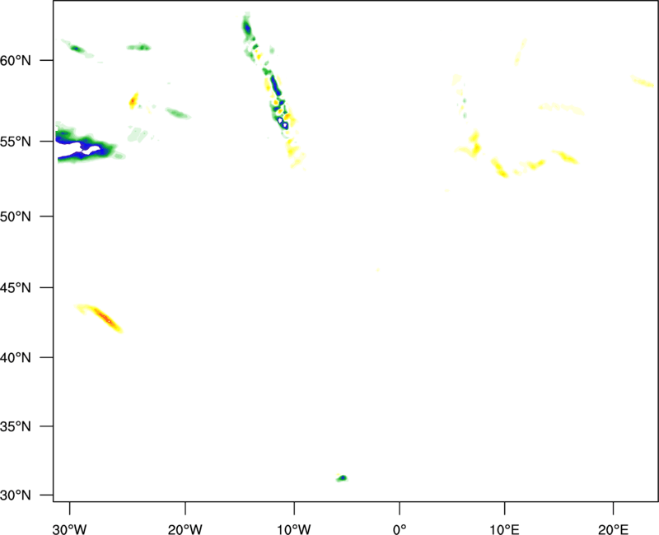659x535 pixels.
Task: Click the 20°W longitude axis label
Action: point(185,529)
